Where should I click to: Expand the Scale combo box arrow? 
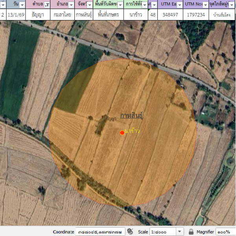pyautogui.click(x=180, y=232)
